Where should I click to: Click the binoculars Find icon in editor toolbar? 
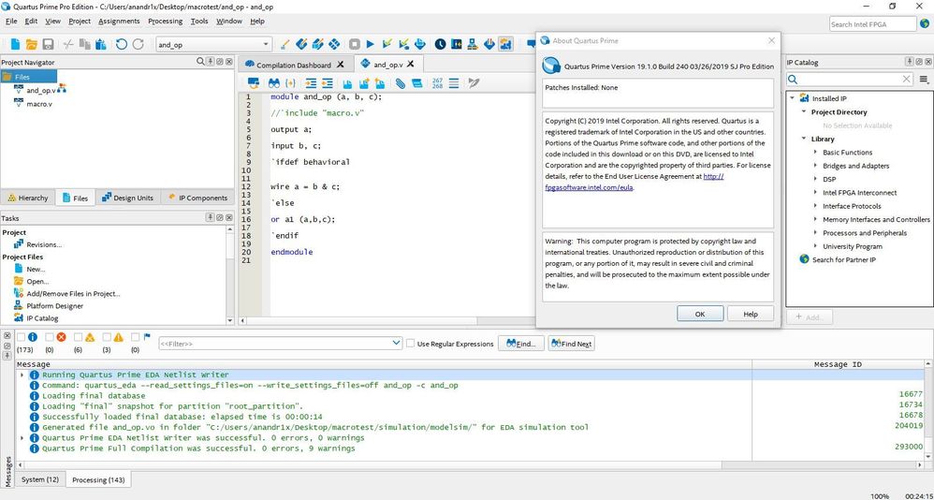(273, 83)
